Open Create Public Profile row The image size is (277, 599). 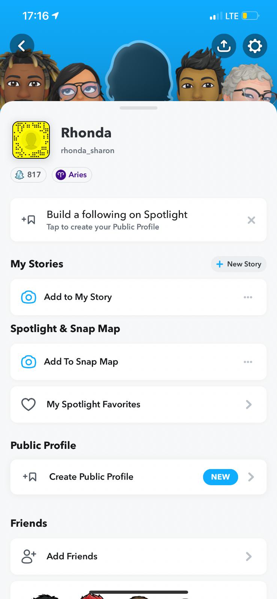click(x=91, y=477)
